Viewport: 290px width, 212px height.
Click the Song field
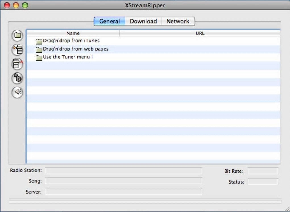(x=124, y=181)
